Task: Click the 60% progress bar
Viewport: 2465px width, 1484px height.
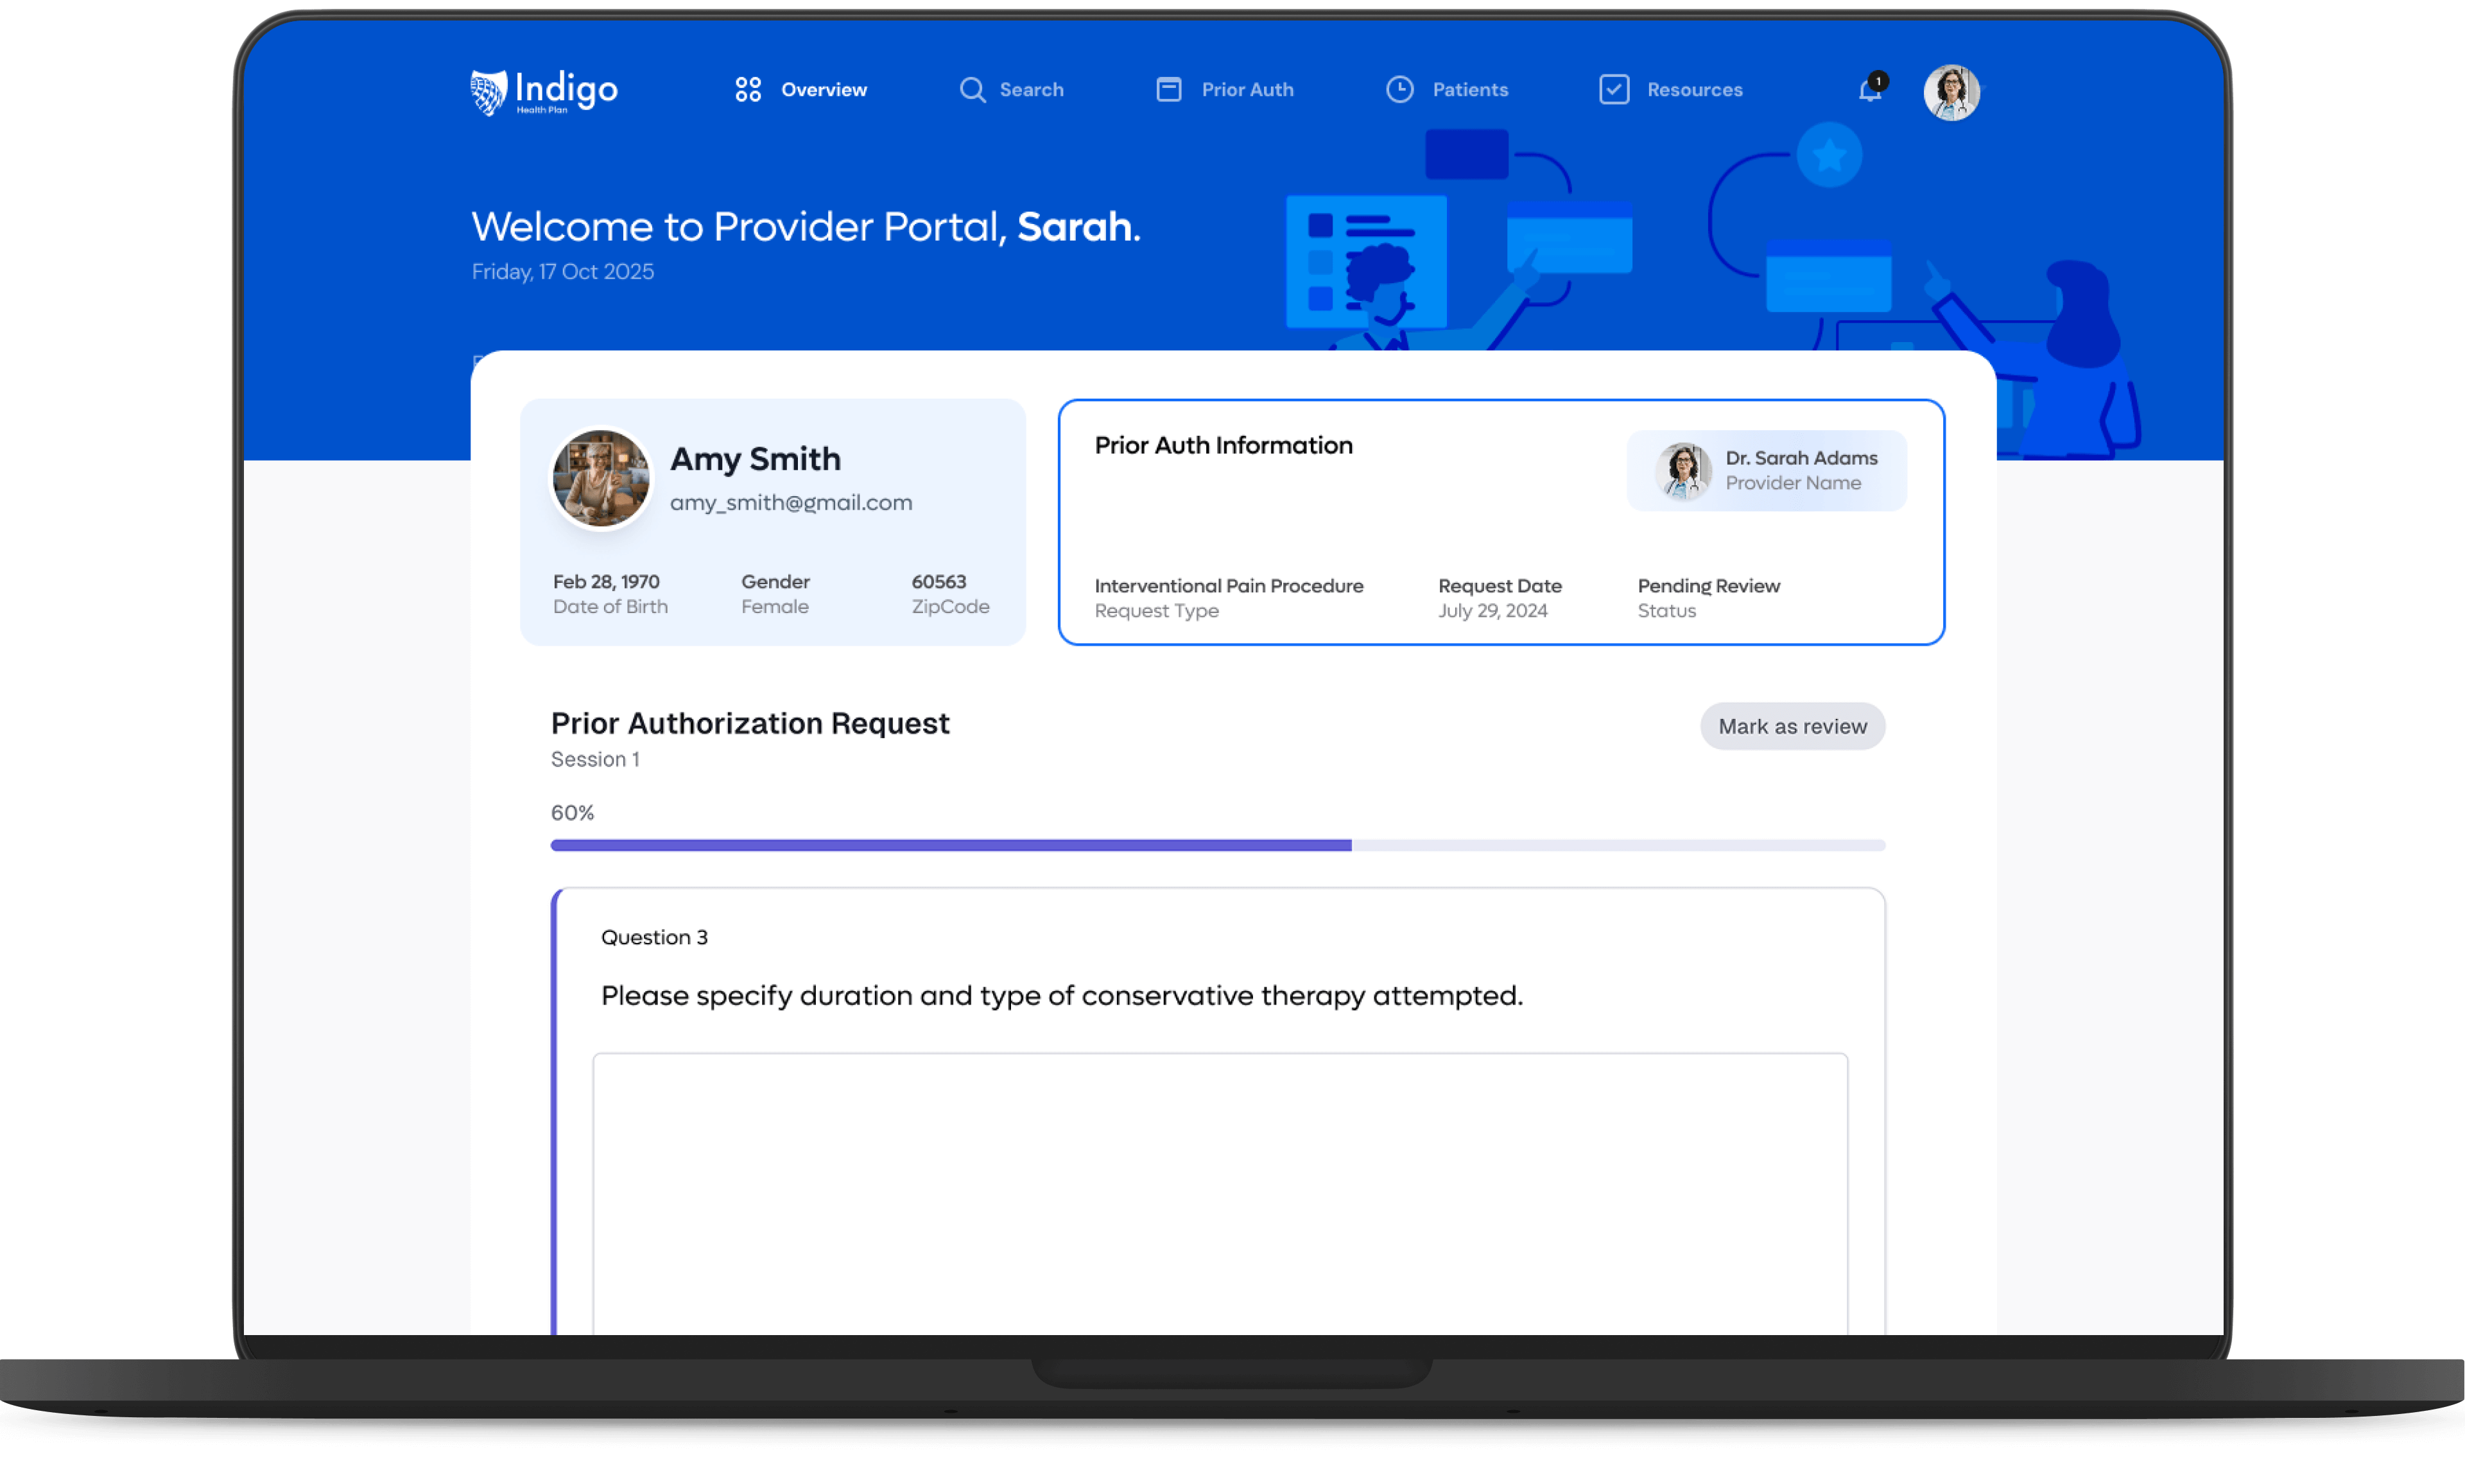Action: point(1217,846)
